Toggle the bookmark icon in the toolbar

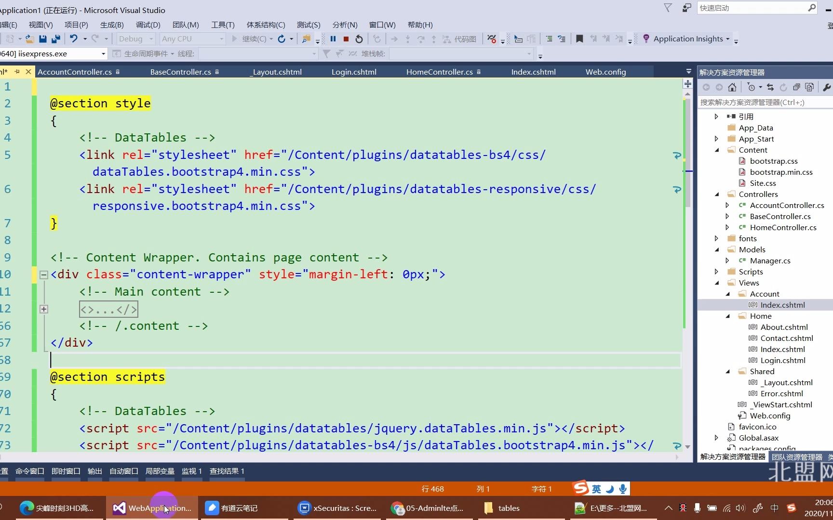point(579,39)
